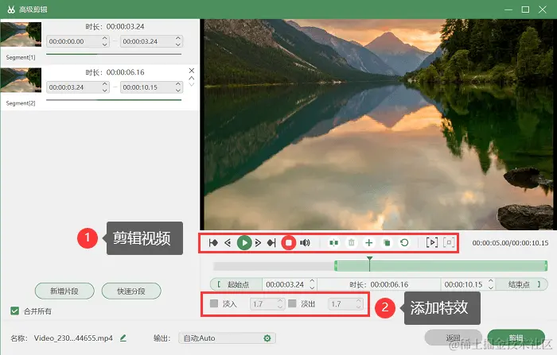557x355 pixels.
Task: Decrease Segment[1] start time stepper
Action: tap(105, 44)
